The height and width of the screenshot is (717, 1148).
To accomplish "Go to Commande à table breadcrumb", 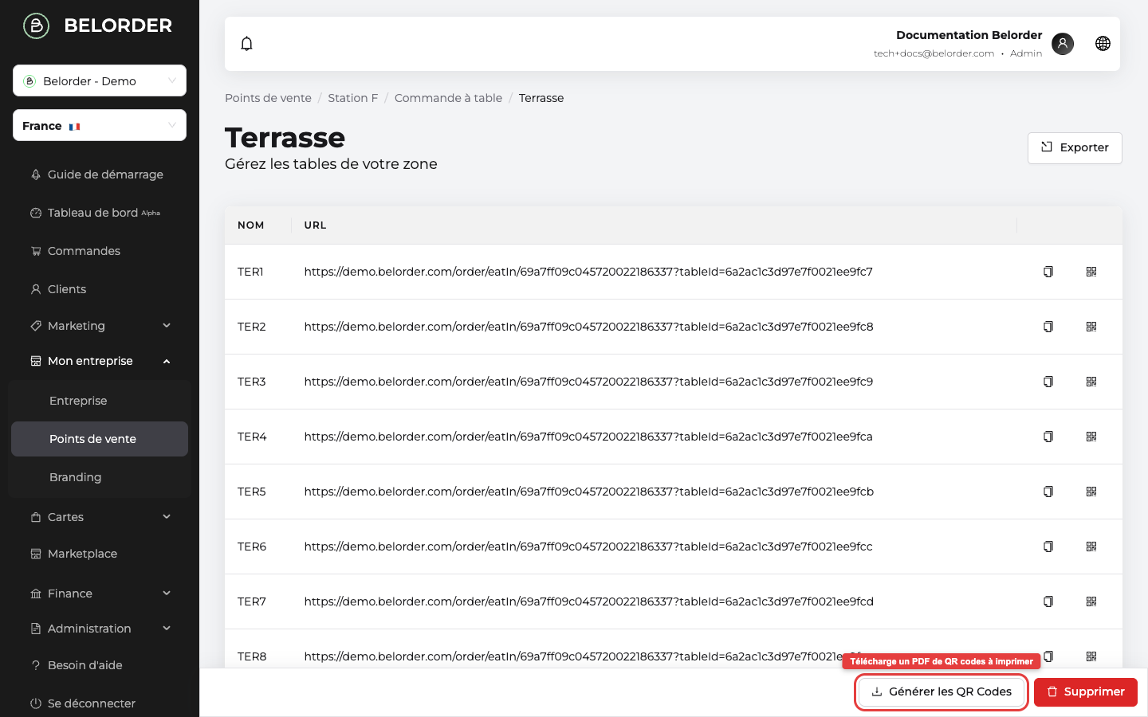I will [x=448, y=98].
